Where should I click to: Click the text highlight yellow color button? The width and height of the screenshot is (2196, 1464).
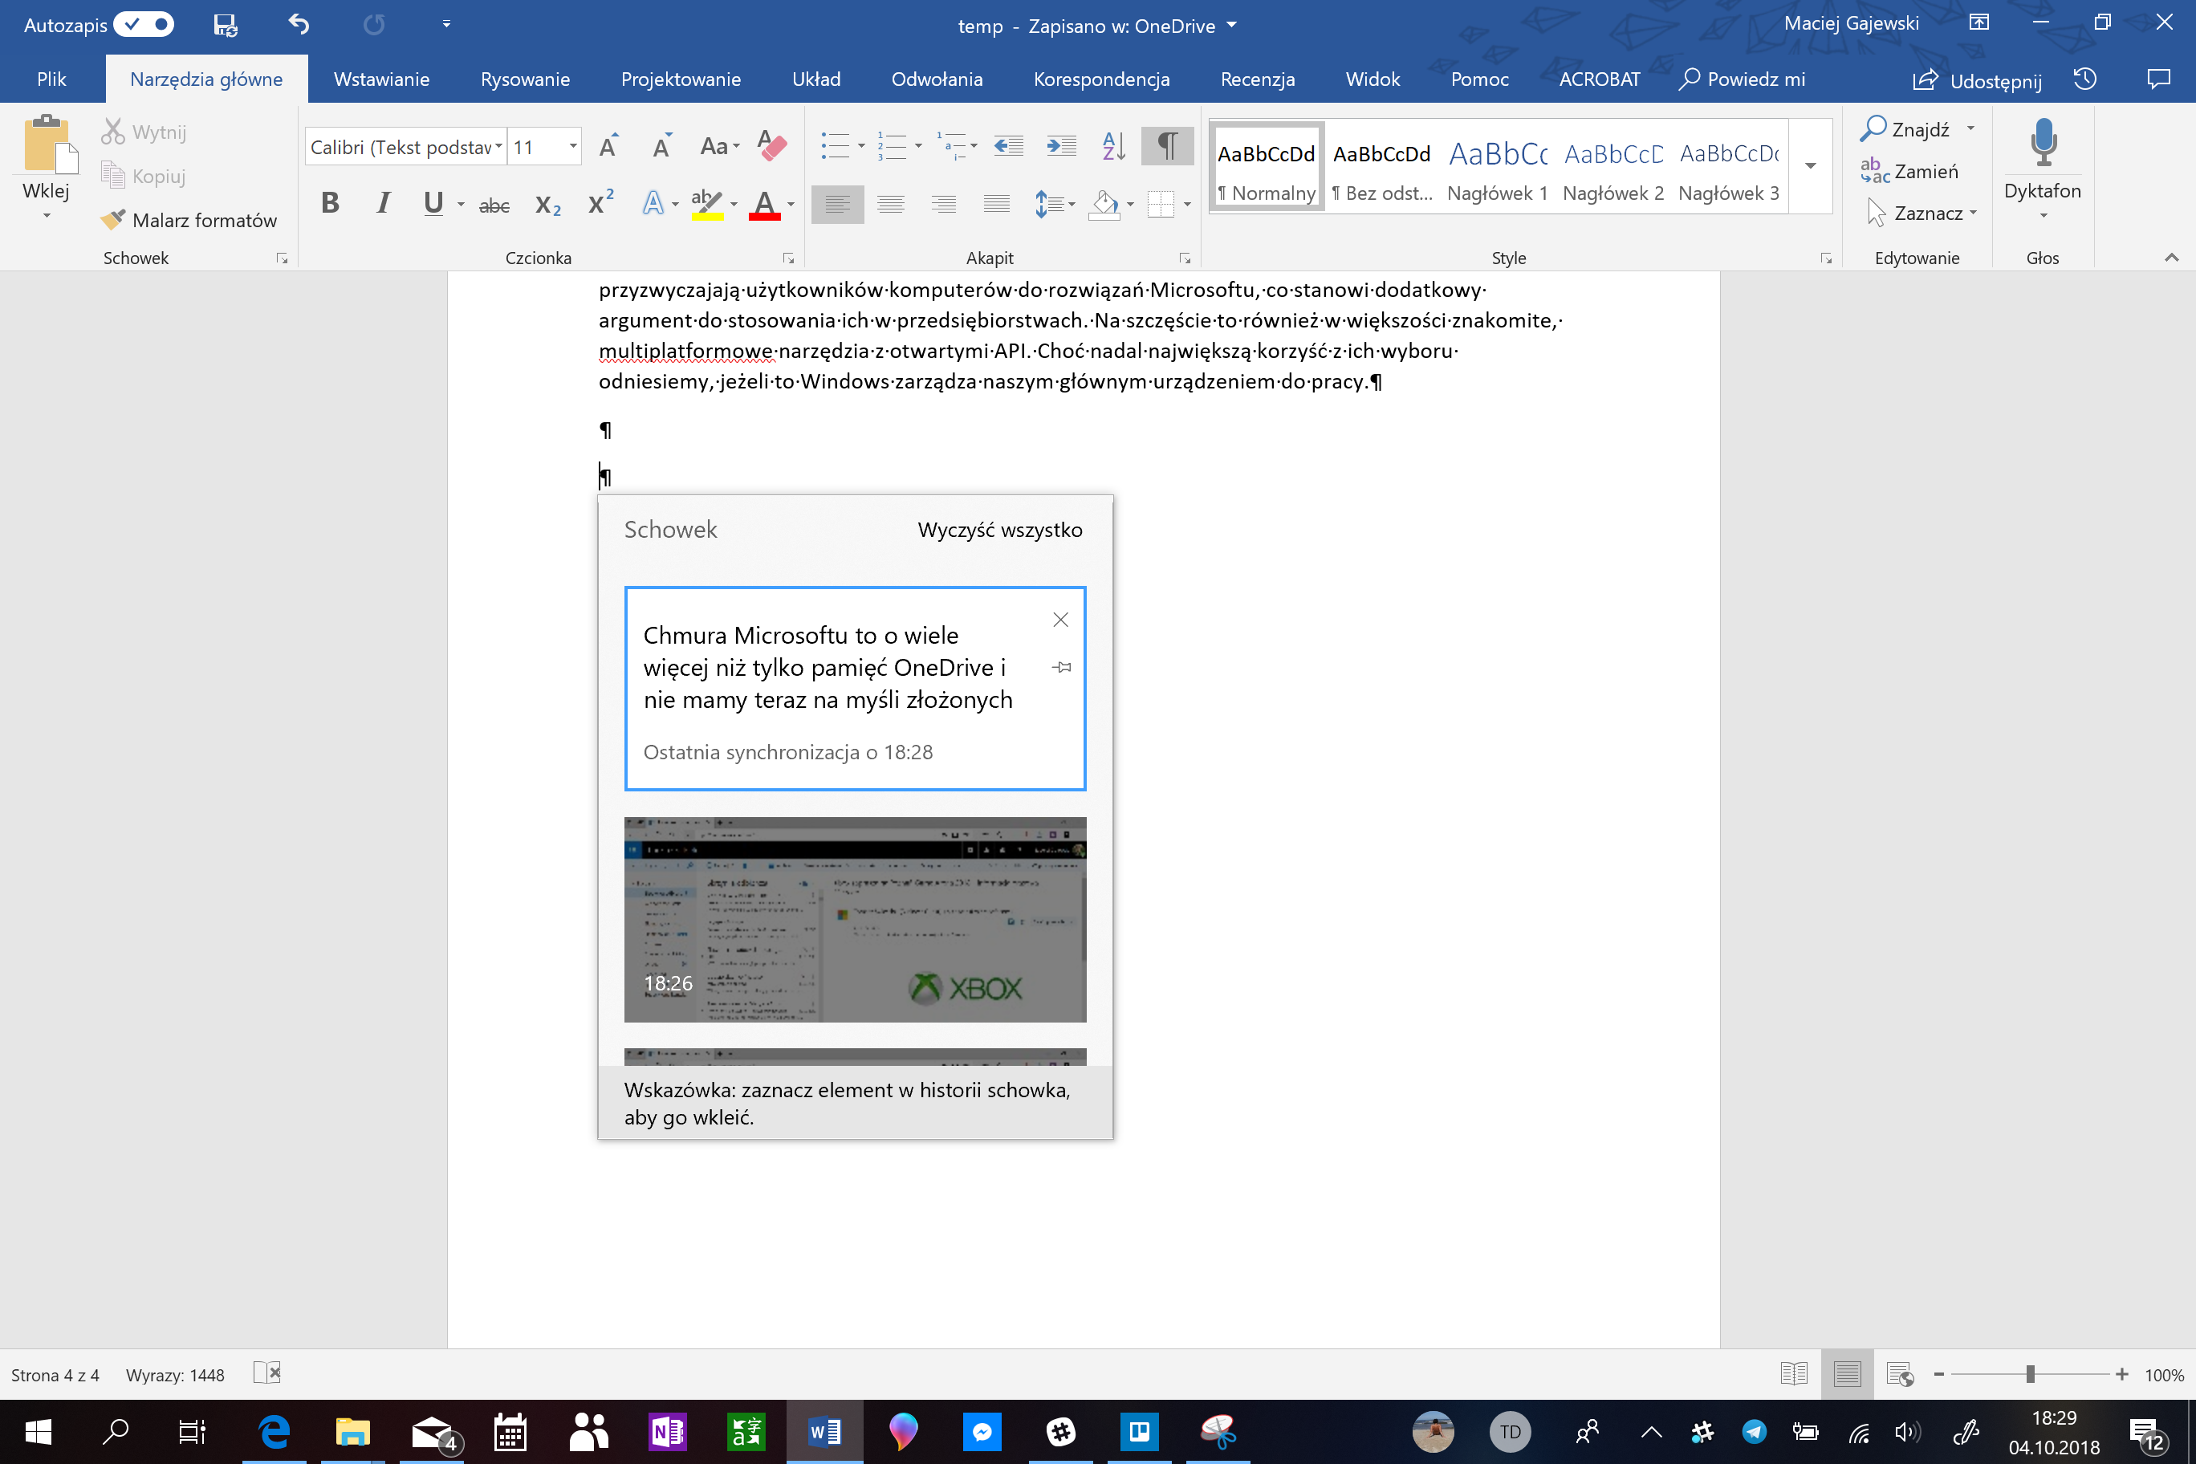[707, 205]
